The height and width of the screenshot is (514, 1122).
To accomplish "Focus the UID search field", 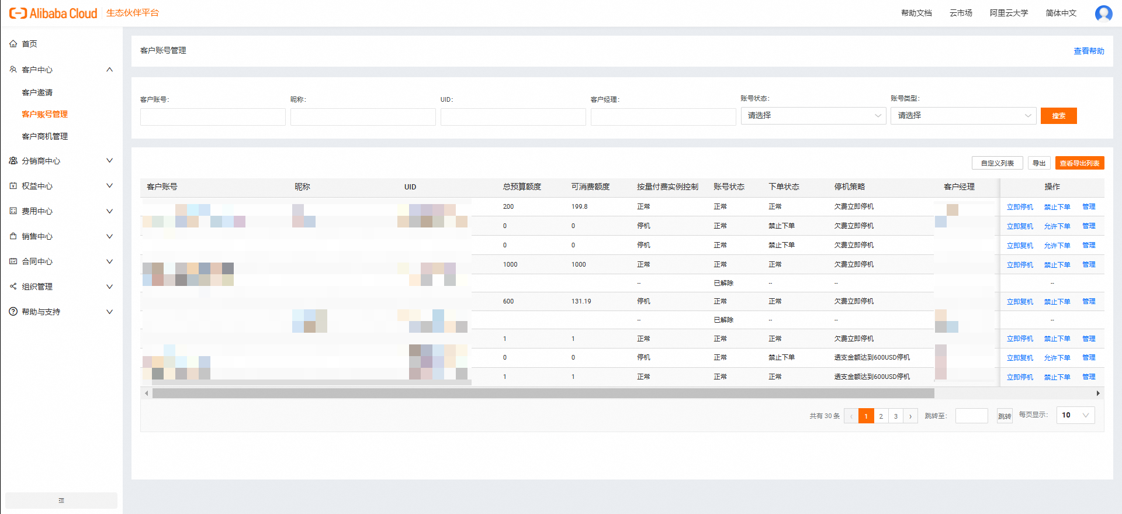I will (513, 117).
